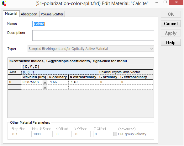Click the Name field containing Calcite
This screenshot has width=184, height=146.
click(93, 24)
